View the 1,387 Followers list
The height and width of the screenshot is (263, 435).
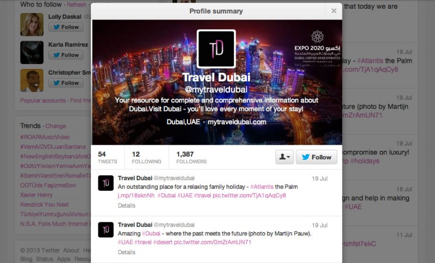pyautogui.click(x=191, y=157)
